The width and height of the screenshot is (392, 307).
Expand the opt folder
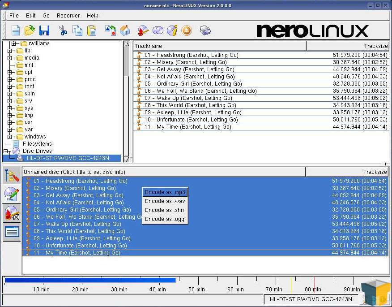point(9,72)
